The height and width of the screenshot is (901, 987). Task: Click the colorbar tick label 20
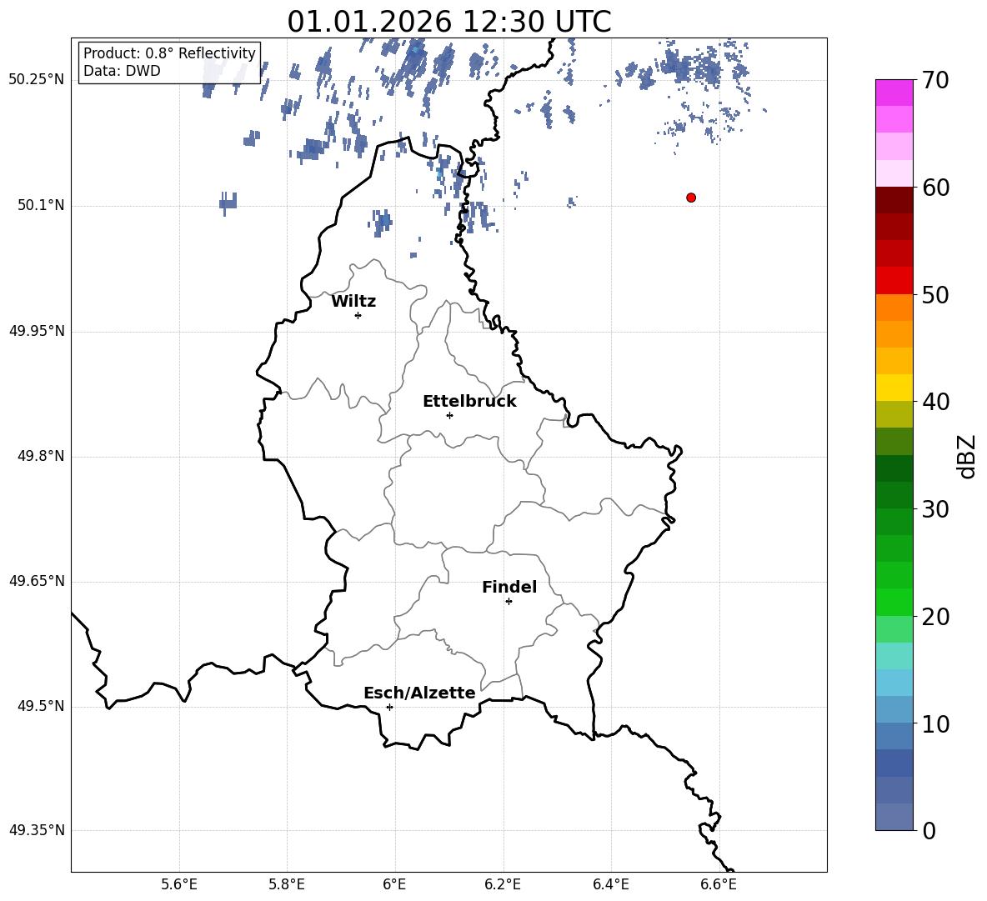tap(935, 617)
